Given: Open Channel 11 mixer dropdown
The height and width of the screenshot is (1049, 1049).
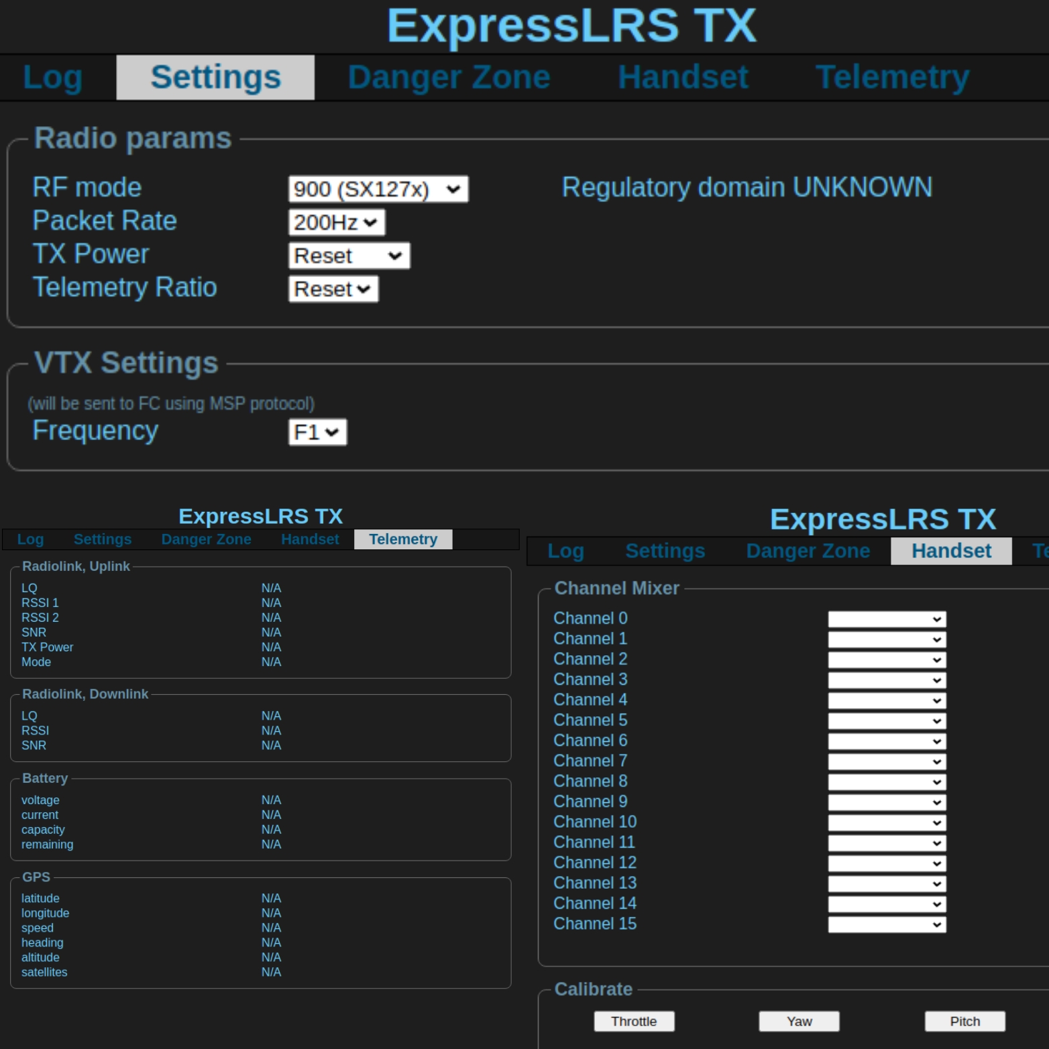Looking at the screenshot, I should (887, 843).
